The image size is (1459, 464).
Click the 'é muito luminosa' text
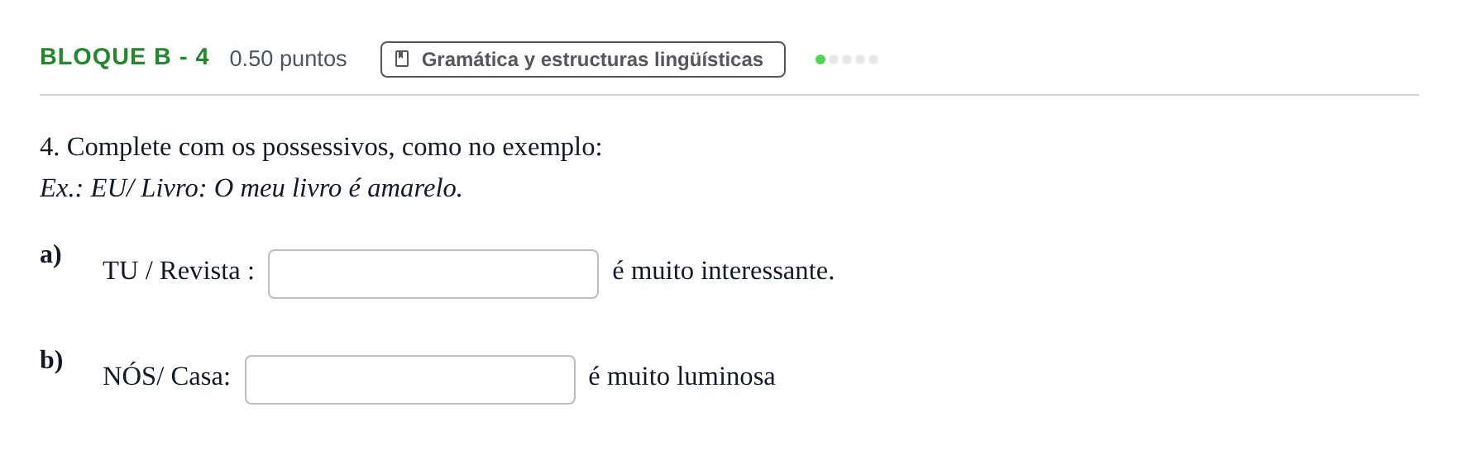tap(682, 376)
